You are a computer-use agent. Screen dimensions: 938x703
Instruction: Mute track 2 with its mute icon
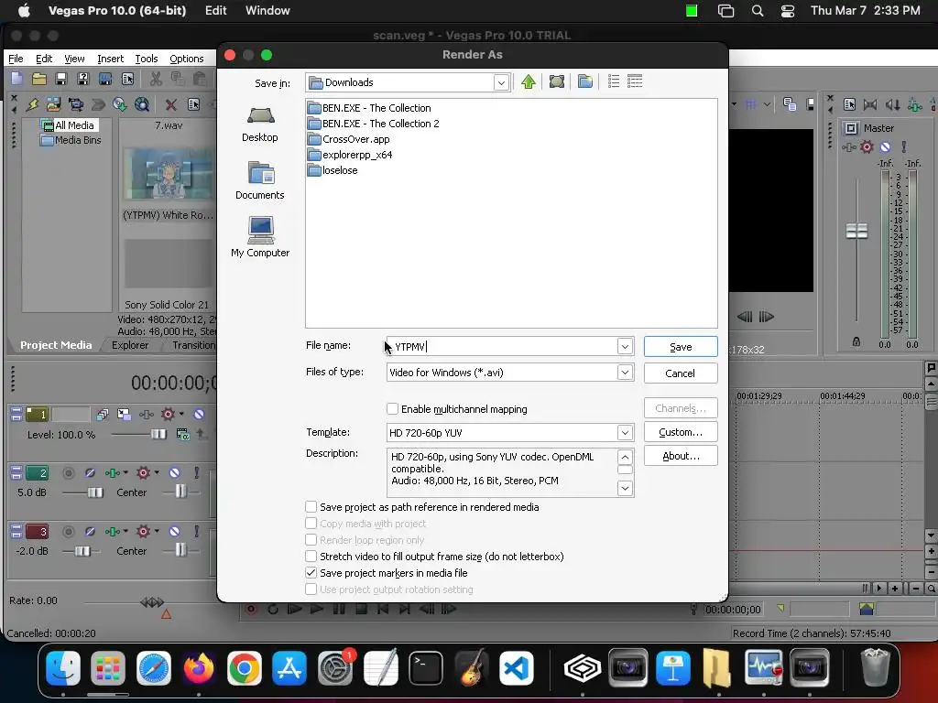point(174,473)
